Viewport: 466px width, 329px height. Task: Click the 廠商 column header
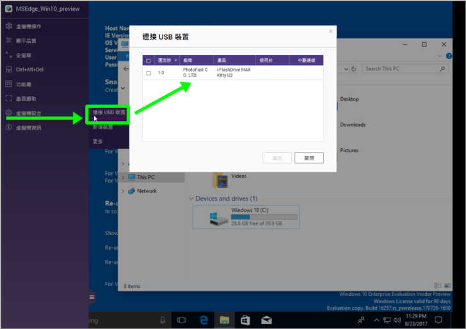pyautogui.click(x=197, y=60)
